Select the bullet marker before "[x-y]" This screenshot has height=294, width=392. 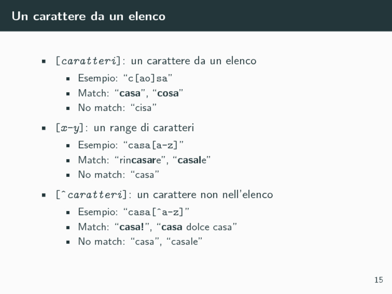pos(44,128)
